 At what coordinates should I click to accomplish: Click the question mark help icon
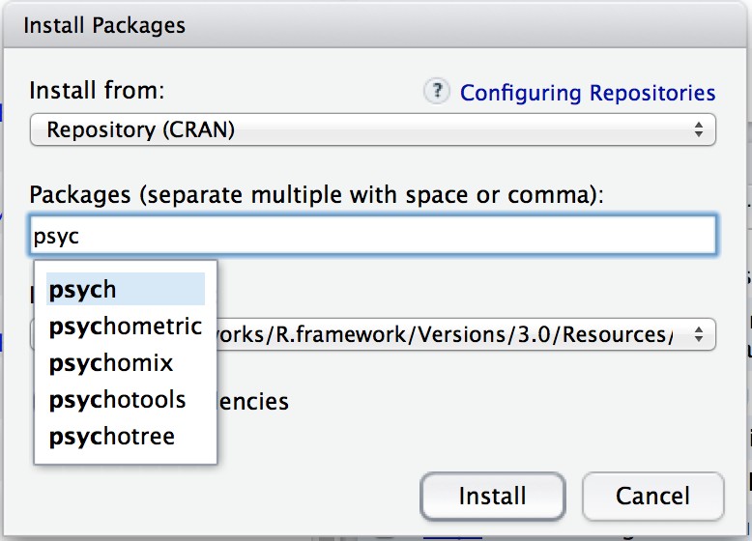tap(438, 92)
